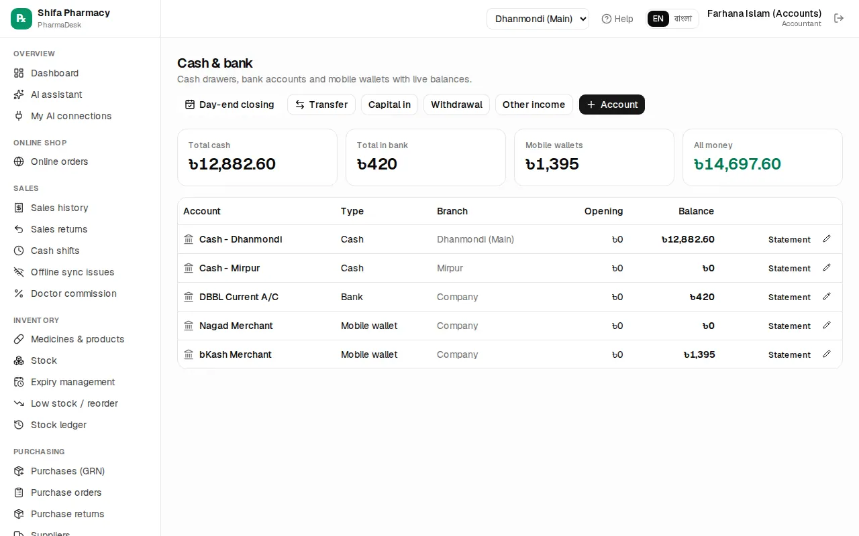Open the Dhanmondi (Main) branch dropdown

tap(538, 19)
